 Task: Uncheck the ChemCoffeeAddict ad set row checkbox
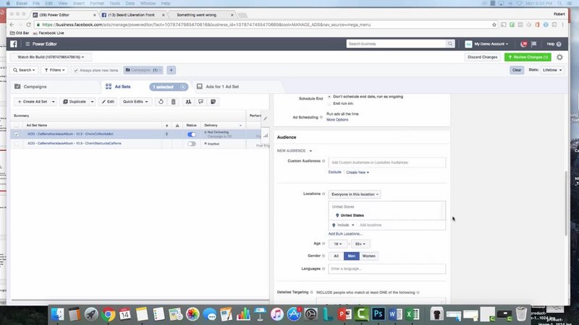click(x=16, y=134)
